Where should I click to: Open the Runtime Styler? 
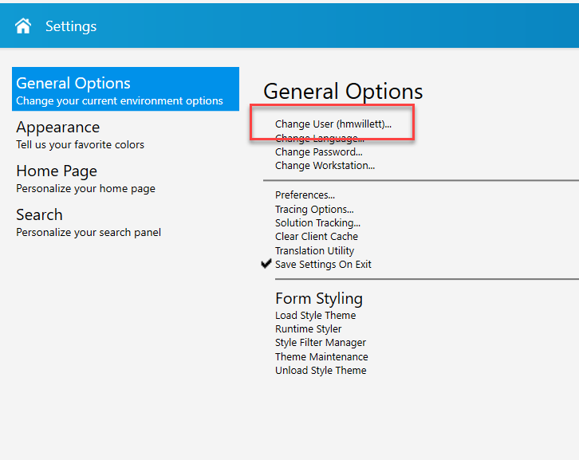point(308,328)
